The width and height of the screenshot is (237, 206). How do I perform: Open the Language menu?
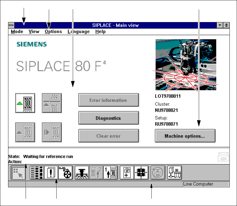coord(79,32)
